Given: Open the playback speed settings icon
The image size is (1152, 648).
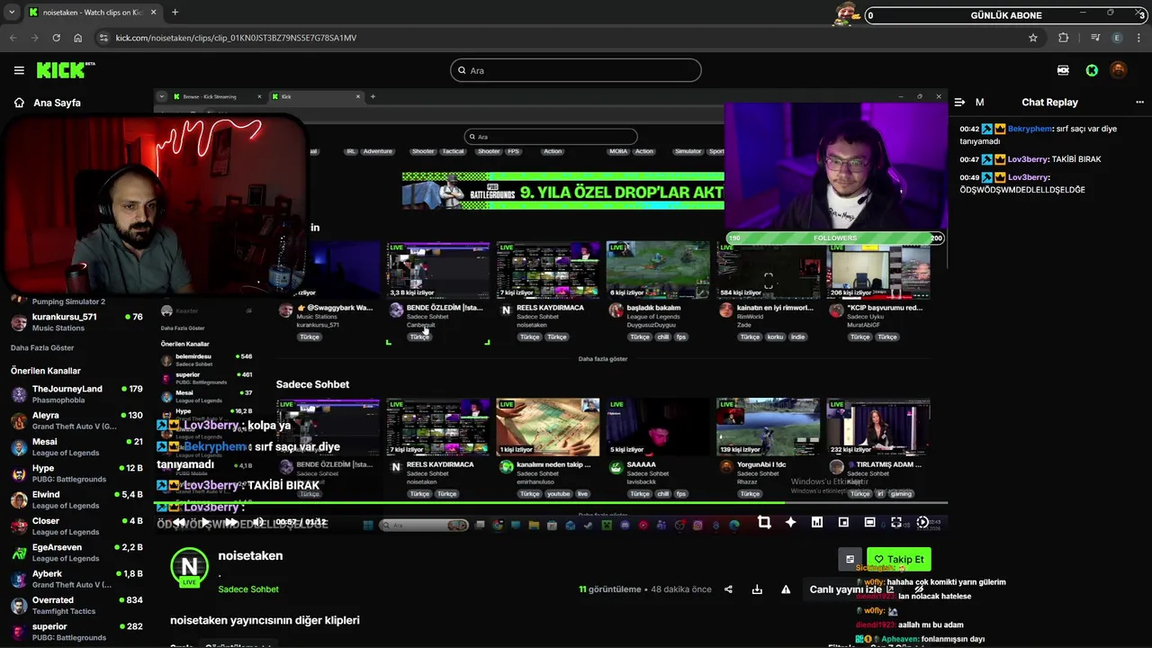Looking at the screenshot, I should (x=922, y=522).
